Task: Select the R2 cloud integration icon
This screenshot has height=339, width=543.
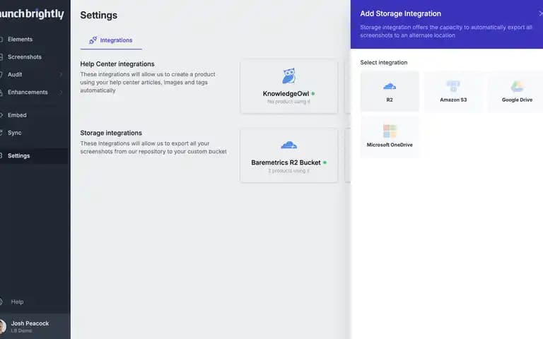Action: [x=390, y=86]
